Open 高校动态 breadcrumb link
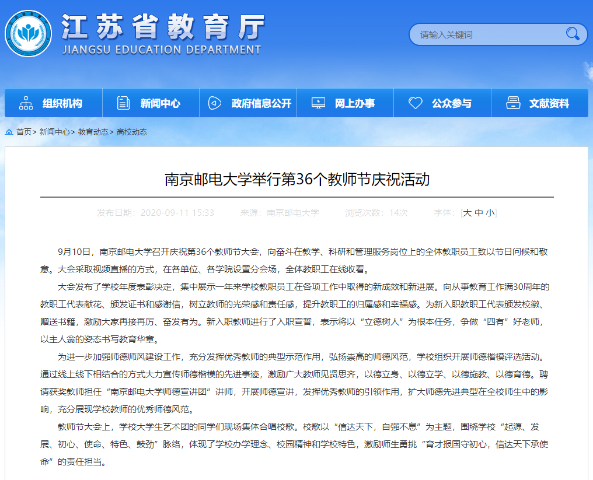Image resolution: width=593 pixels, height=480 pixels. [x=132, y=132]
